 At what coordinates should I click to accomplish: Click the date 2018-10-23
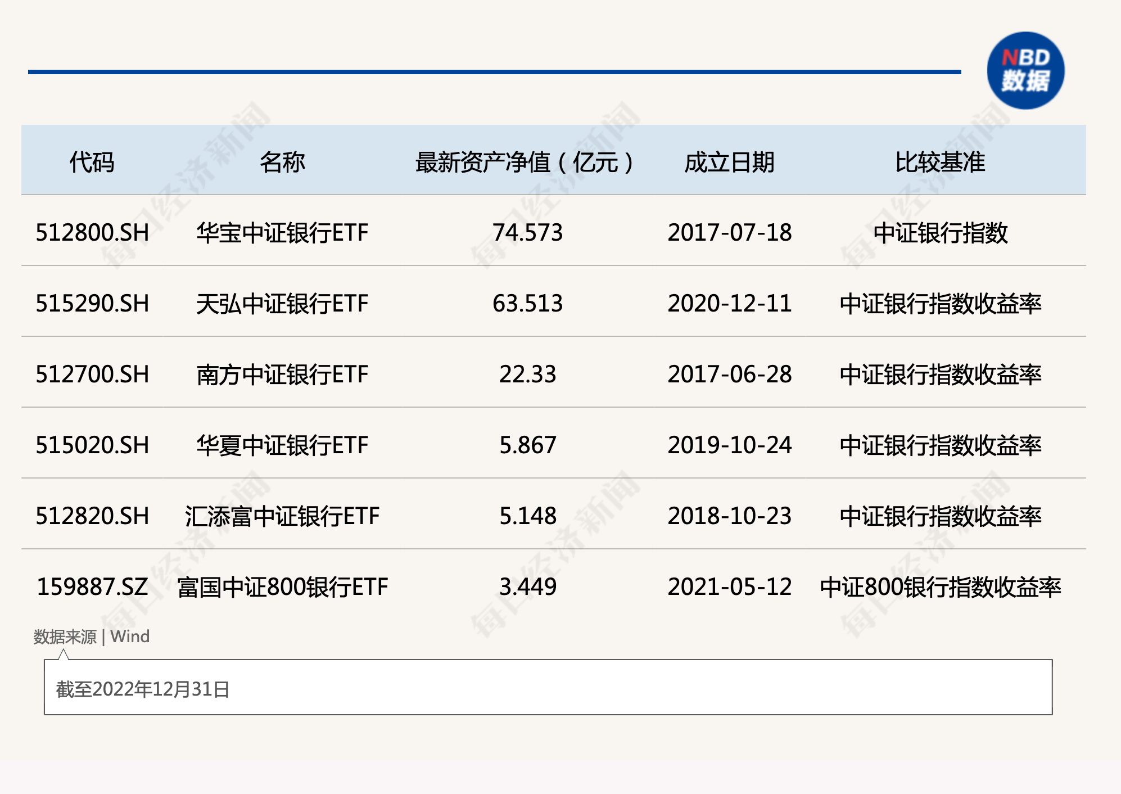point(730,516)
